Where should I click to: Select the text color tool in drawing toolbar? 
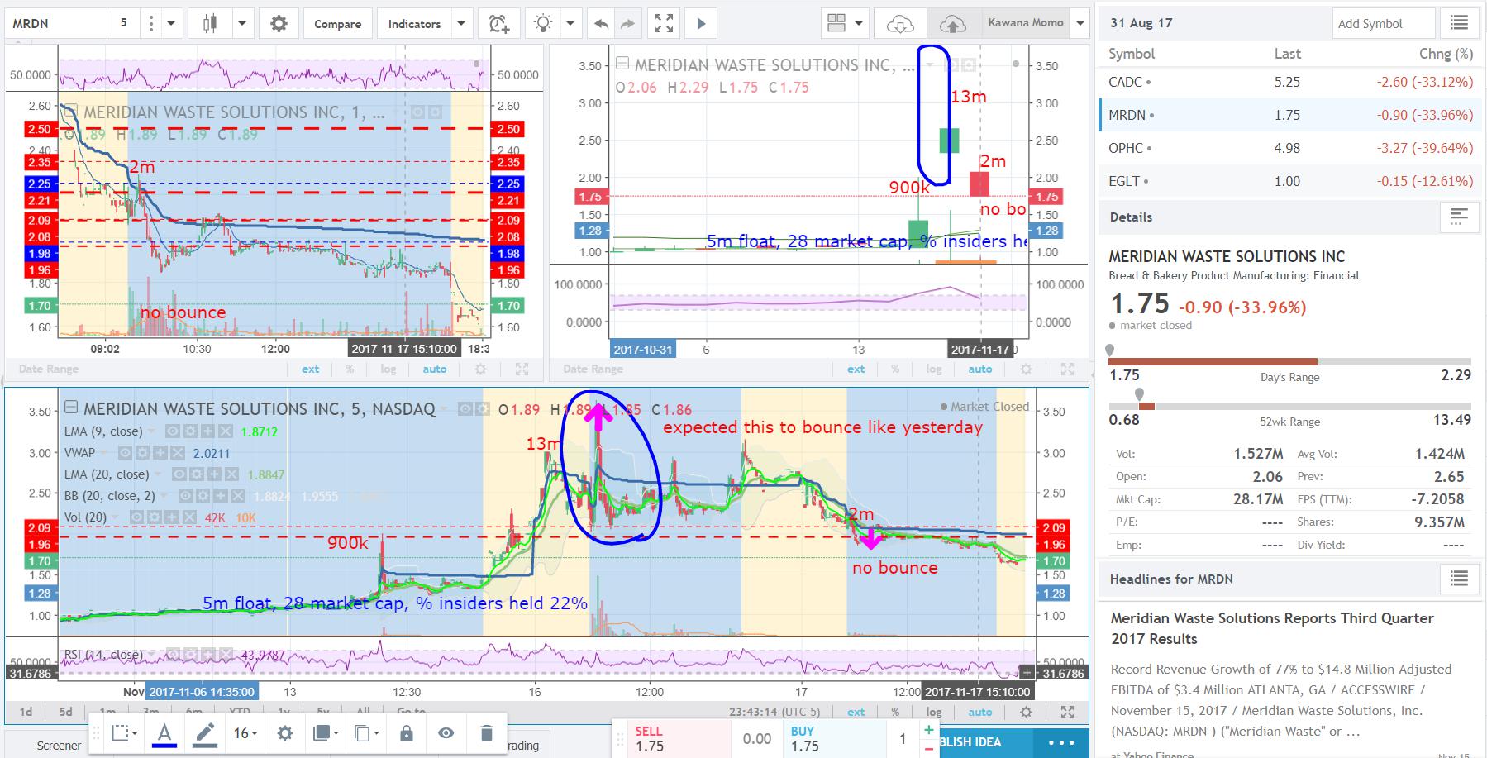[164, 733]
